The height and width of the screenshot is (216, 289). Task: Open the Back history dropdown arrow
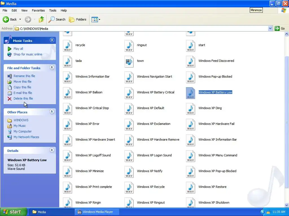pos(20,19)
